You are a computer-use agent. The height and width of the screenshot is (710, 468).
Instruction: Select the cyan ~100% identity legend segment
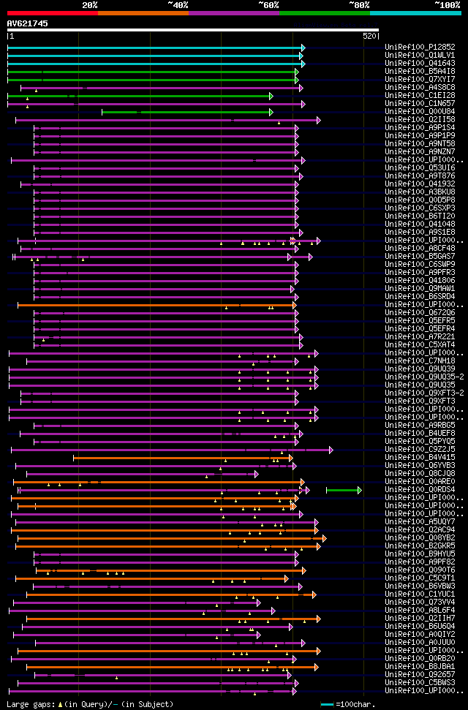coord(416,13)
